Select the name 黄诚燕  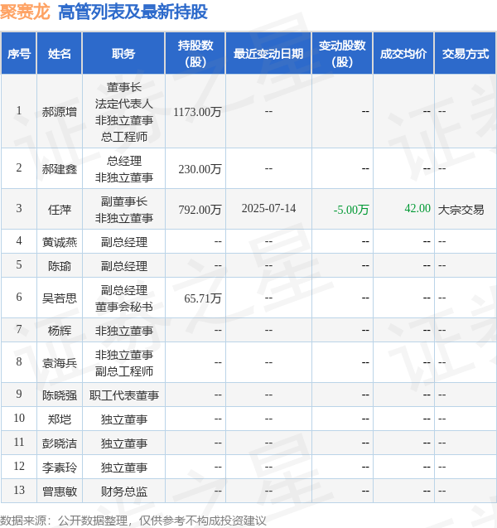[60, 242]
